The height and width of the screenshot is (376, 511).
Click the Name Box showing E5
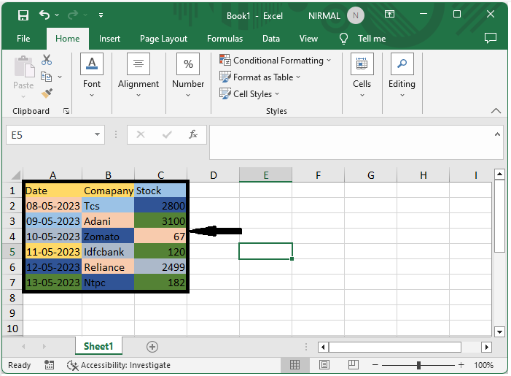(49, 135)
